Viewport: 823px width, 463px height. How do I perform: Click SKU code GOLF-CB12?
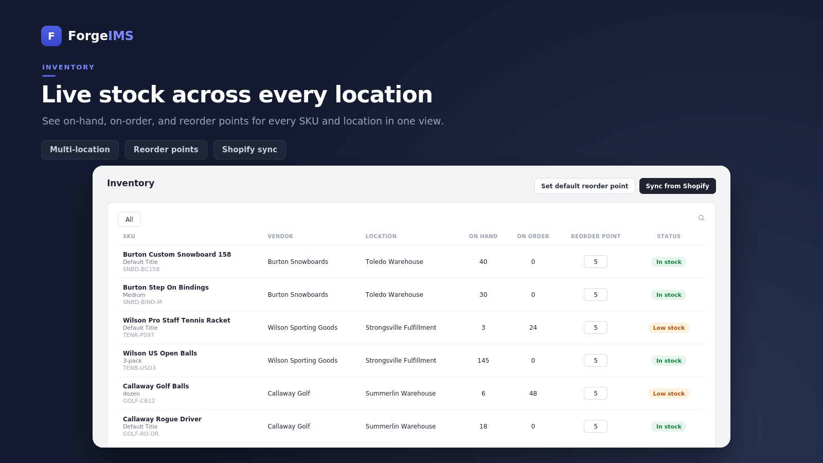(x=139, y=401)
